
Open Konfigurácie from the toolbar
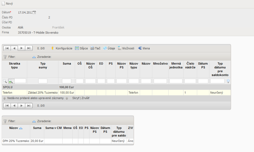(62, 48)
